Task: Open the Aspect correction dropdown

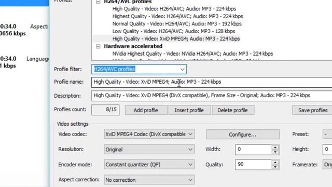Action: tap(149, 180)
